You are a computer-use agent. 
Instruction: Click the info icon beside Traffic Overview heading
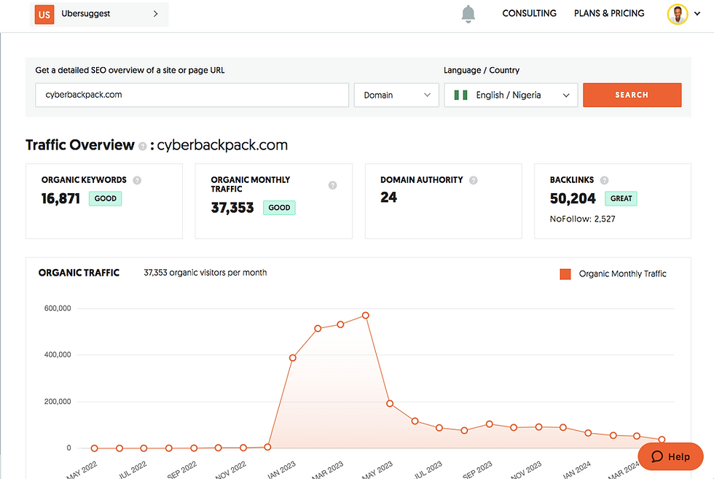tap(141, 146)
